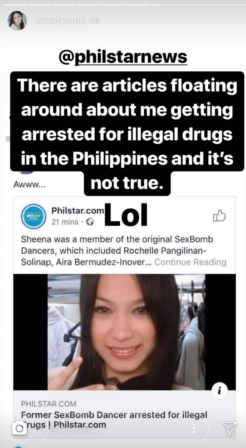Tap the sheenafdecastro username
246x448 pixels.
tap(60, 21)
